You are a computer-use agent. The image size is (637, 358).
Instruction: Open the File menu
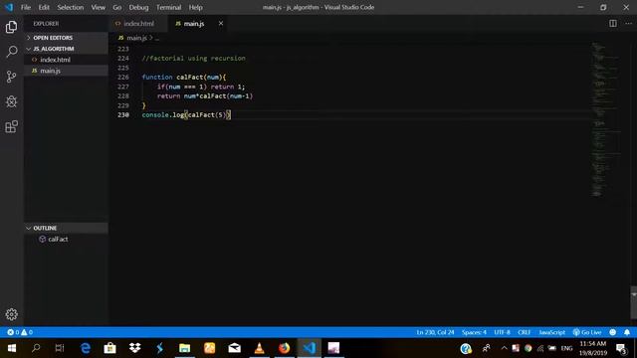click(x=26, y=7)
